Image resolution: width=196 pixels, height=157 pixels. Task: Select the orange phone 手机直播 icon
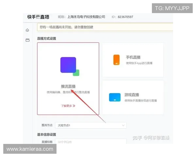click(116, 60)
